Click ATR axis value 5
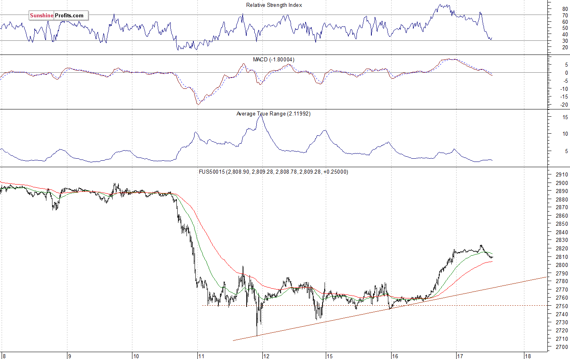The height and width of the screenshot is (359, 570). [x=566, y=151]
